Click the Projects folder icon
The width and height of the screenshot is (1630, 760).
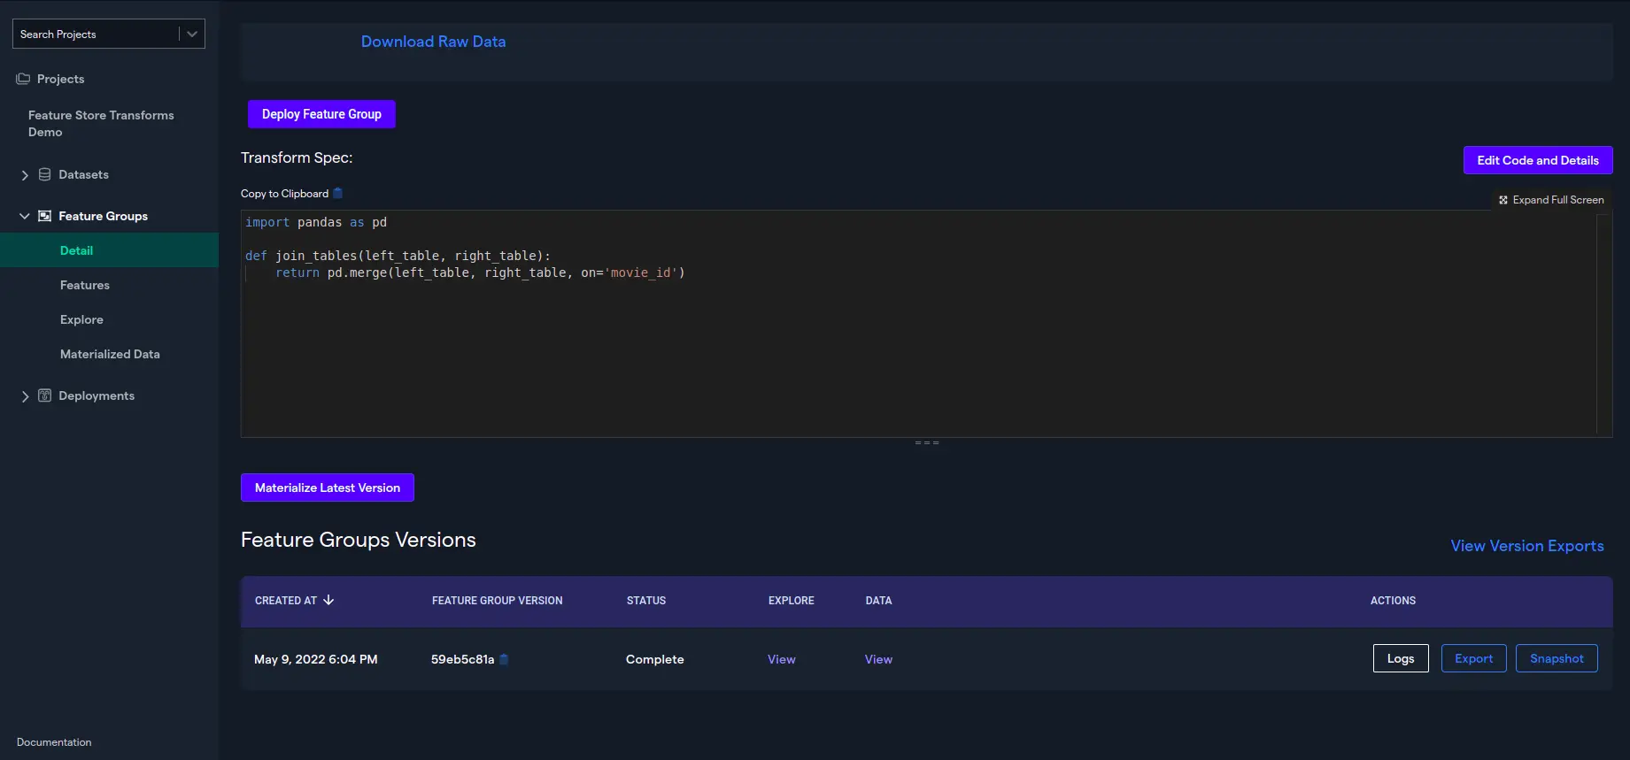23,79
